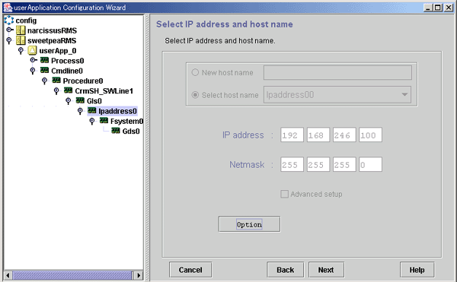Click the New host name text field
Screen dimensions: 457x282
(x=337, y=72)
